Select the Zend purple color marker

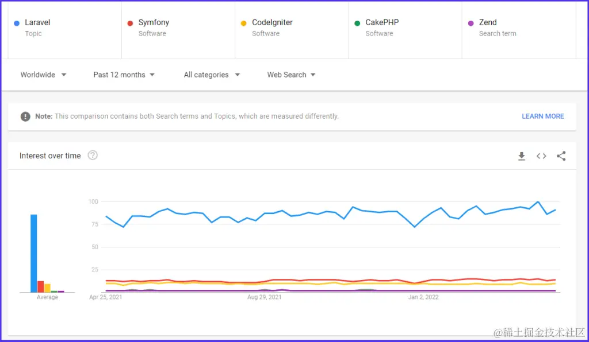point(472,22)
